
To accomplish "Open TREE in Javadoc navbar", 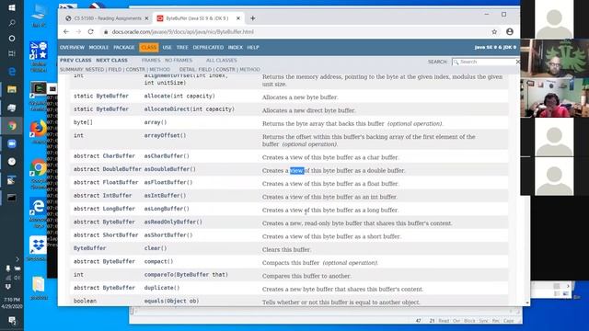I will pyautogui.click(x=182, y=47).
